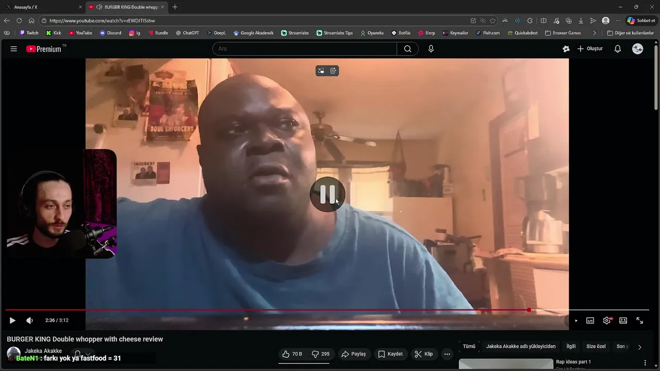Open browser extensions puzzle icon
This screenshot has width=660, height=371.
tap(530, 21)
